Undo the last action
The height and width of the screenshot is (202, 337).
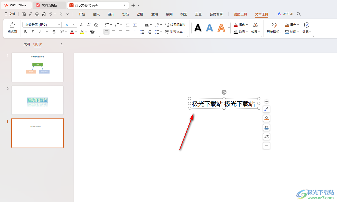coord(51,14)
